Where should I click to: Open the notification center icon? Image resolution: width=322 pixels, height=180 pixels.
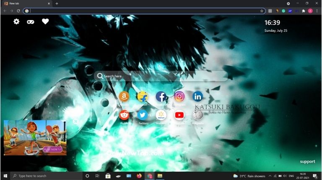315,176
